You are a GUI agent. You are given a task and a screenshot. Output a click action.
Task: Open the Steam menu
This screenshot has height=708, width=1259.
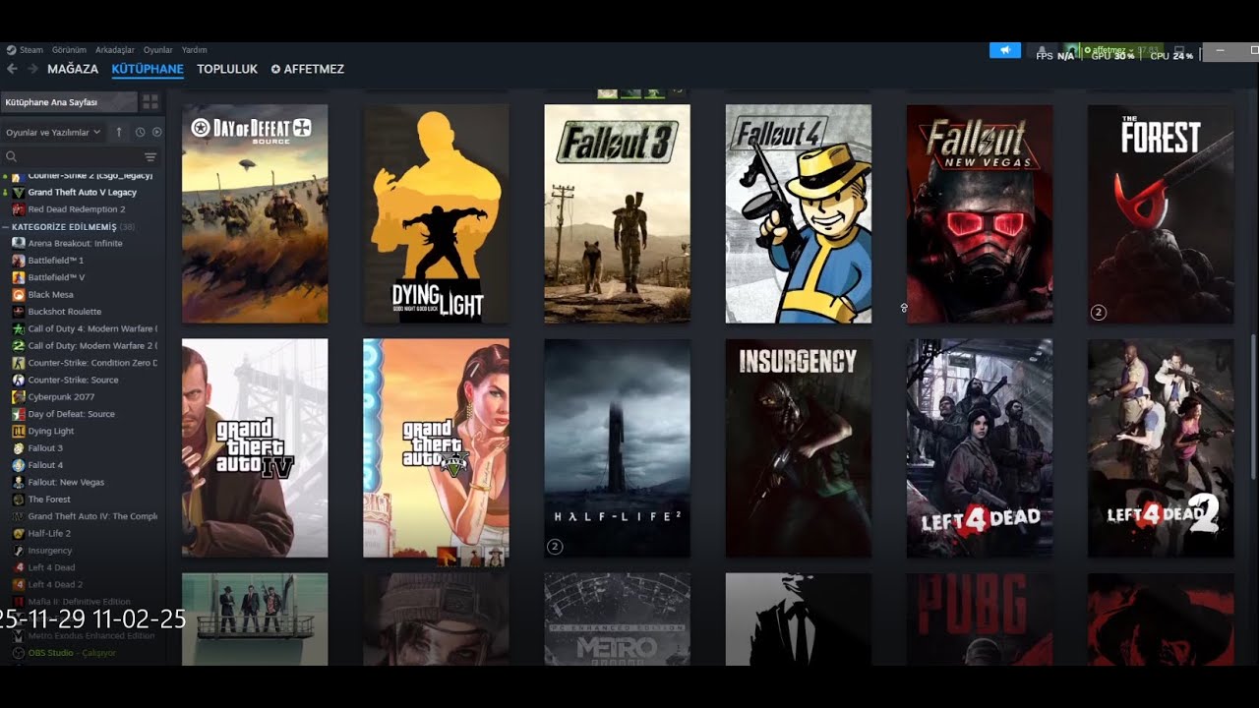[26, 50]
